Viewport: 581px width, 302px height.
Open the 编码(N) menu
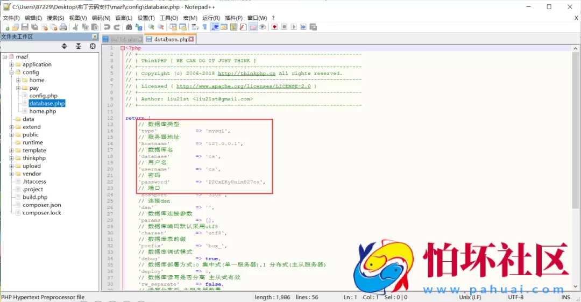(x=101, y=18)
